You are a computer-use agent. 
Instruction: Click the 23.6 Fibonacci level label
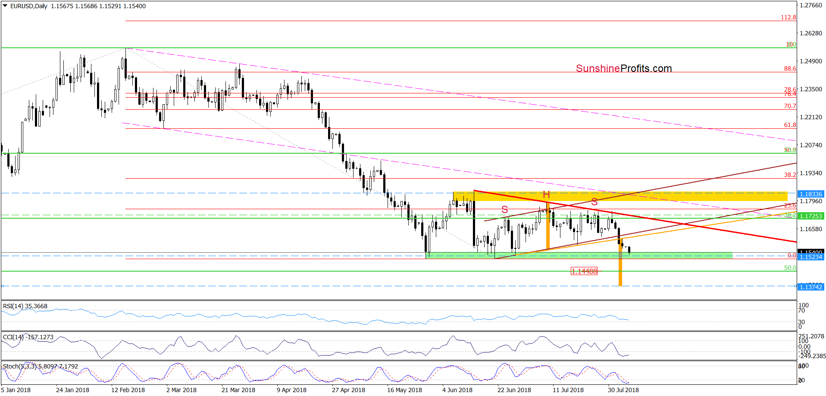coord(790,206)
